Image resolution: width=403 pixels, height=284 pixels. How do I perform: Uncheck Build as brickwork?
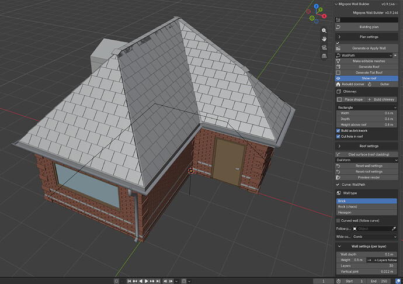338,131
